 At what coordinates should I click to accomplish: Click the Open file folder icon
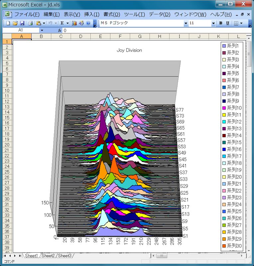pos(15,23)
